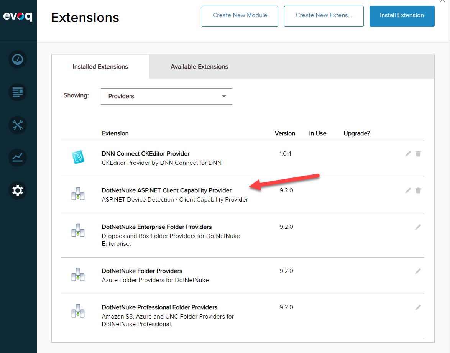Click the Enterprise Folder Providers icon

click(x=78, y=230)
